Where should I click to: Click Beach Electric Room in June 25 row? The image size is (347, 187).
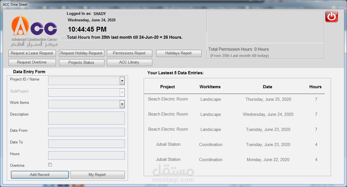point(168,99)
